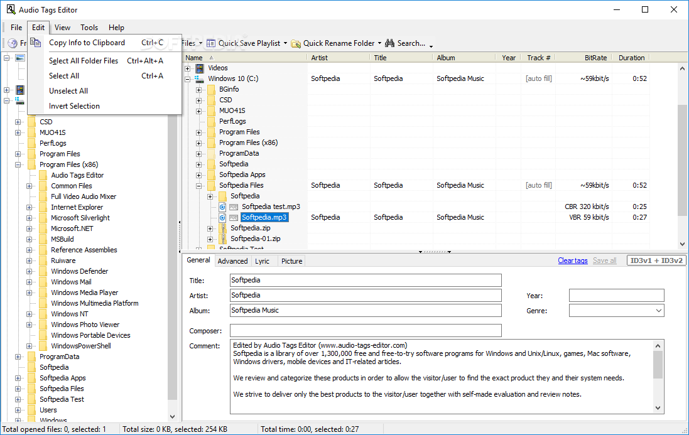
Task: Click the Audio Tags Editor folder icon in left tree
Action: [43, 175]
